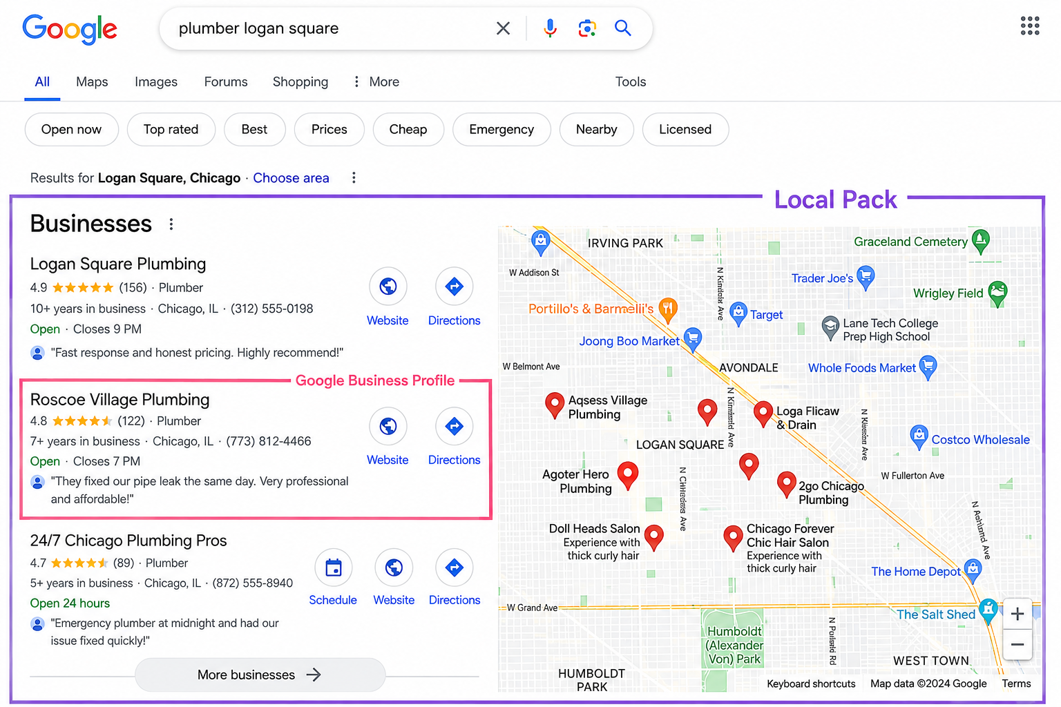Click the Costco Wholesale map marker
The height and width of the screenshot is (707, 1061).
tap(919, 436)
